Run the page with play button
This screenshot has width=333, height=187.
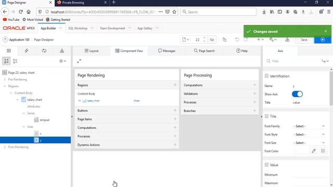pos(323,39)
